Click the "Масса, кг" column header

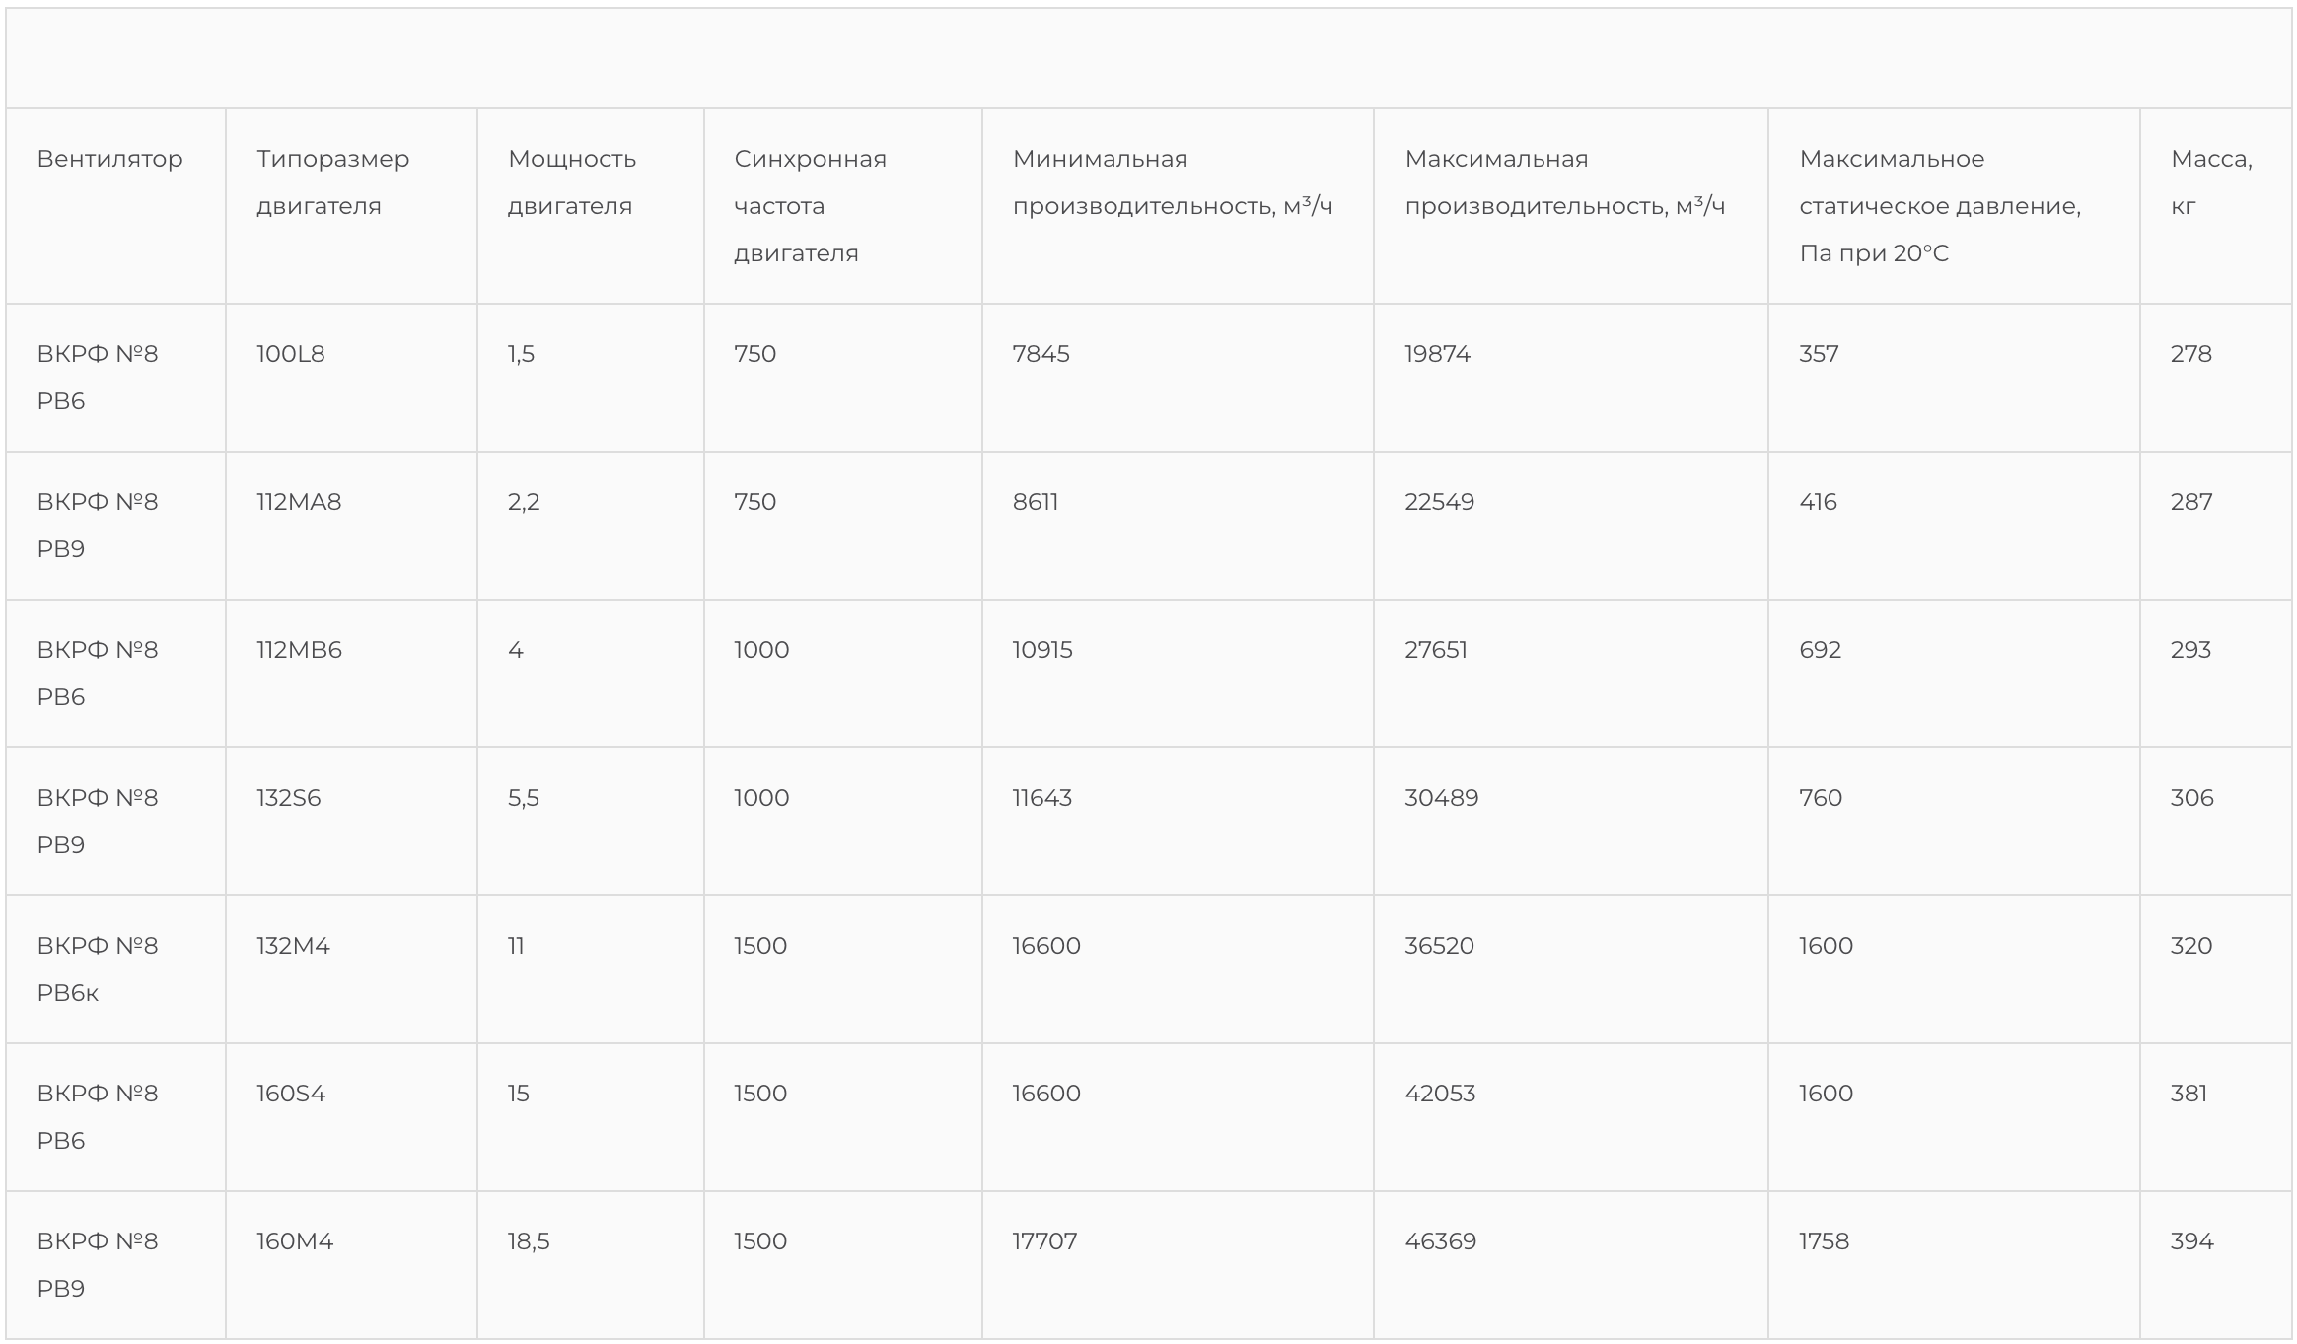tap(2210, 182)
